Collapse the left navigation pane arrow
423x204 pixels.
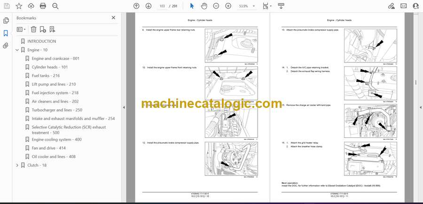click(x=124, y=107)
